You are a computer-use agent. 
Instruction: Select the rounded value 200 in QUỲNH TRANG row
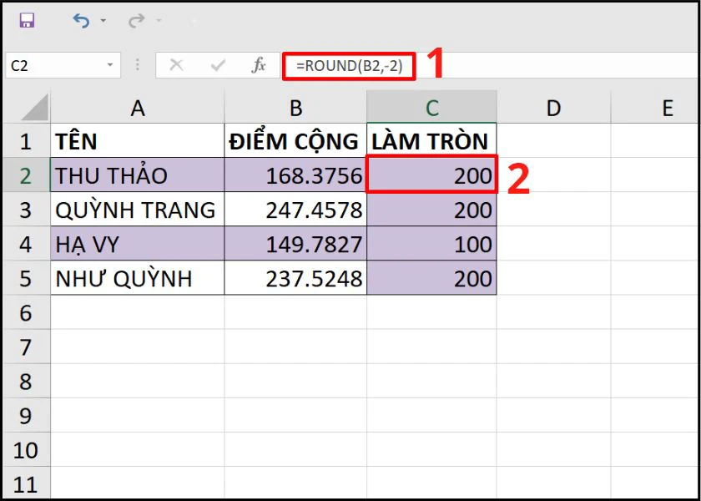pos(431,210)
